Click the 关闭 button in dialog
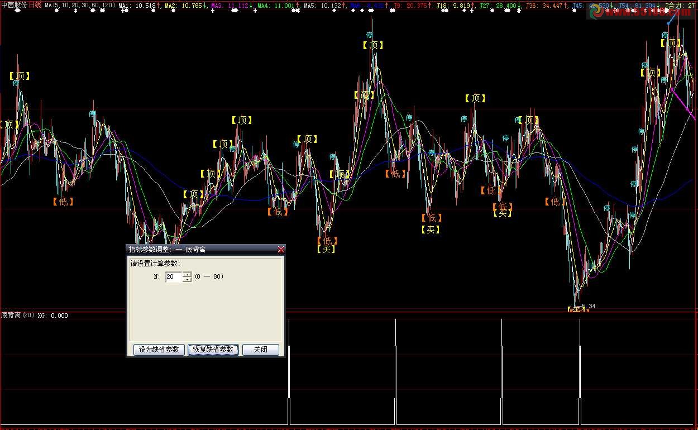This screenshot has width=698, height=430. click(x=260, y=350)
